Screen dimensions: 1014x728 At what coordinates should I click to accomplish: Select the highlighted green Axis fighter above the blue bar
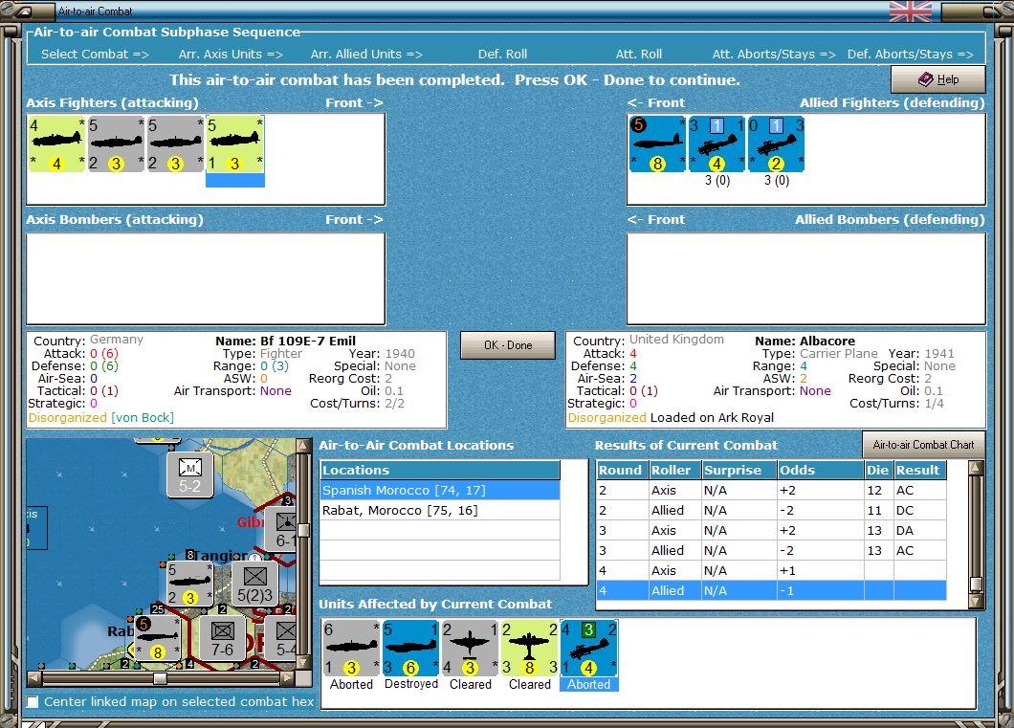click(x=234, y=144)
